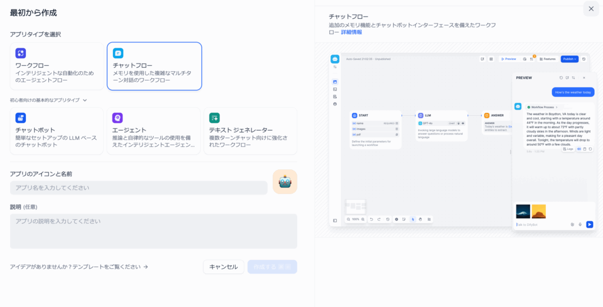This screenshot has height=307, width=603.
Task: Choose the チャットボット app type
Action: [57, 131]
